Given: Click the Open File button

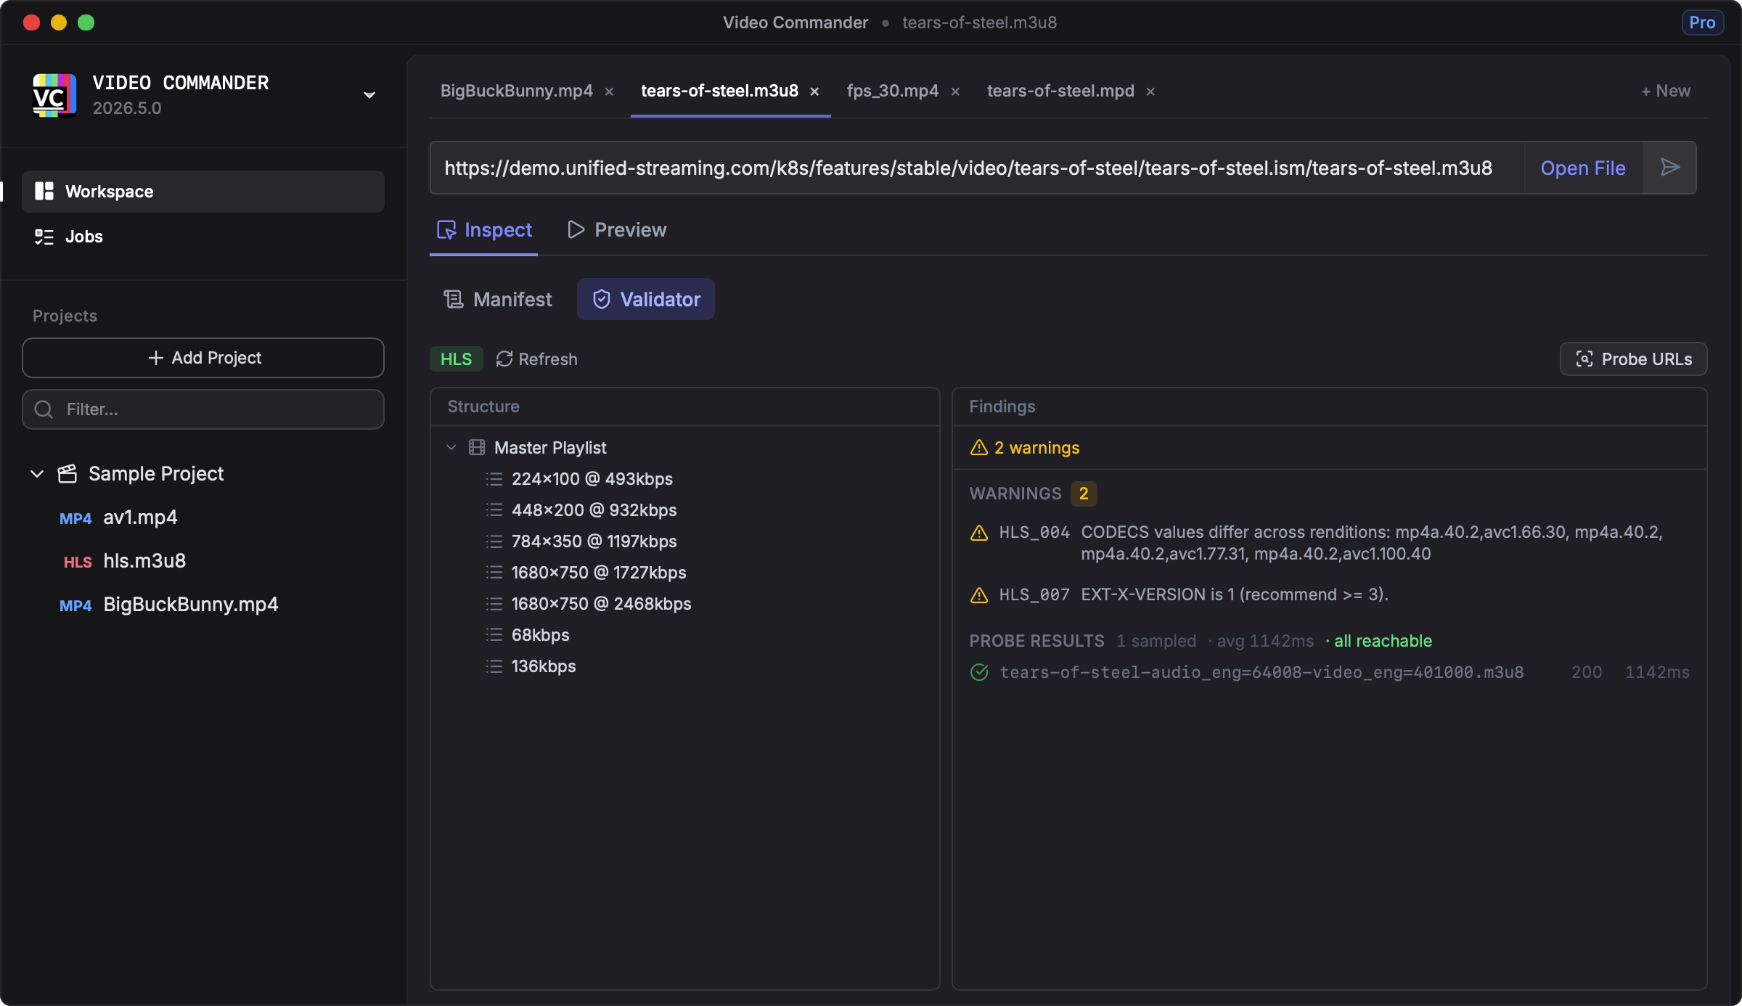Looking at the screenshot, I should [1582, 168].
